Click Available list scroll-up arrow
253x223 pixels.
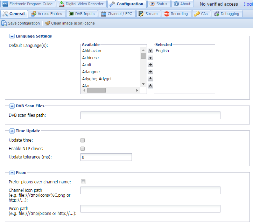(x=143, y=50)
